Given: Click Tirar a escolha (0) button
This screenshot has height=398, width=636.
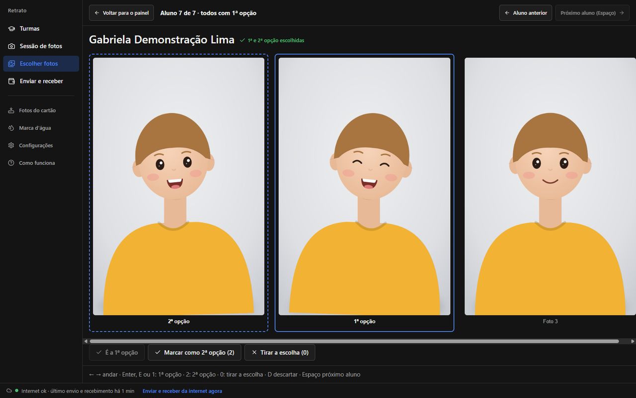Looking at the screenshot, I should (280, 352).
